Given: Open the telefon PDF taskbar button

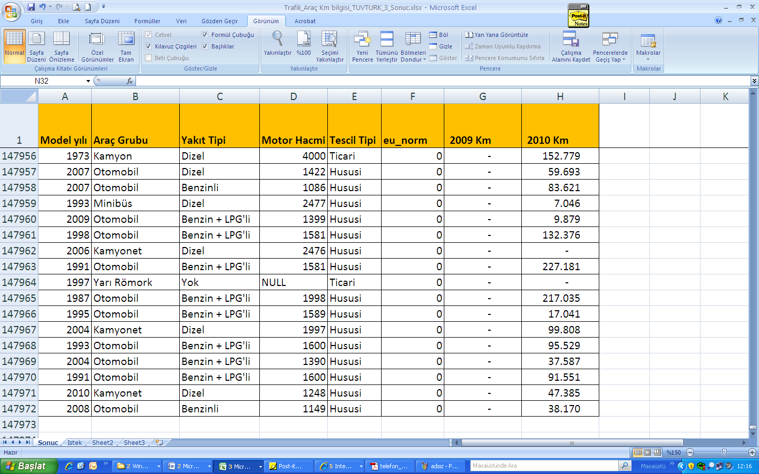Looking at the screenshot, I should point(390,466).
